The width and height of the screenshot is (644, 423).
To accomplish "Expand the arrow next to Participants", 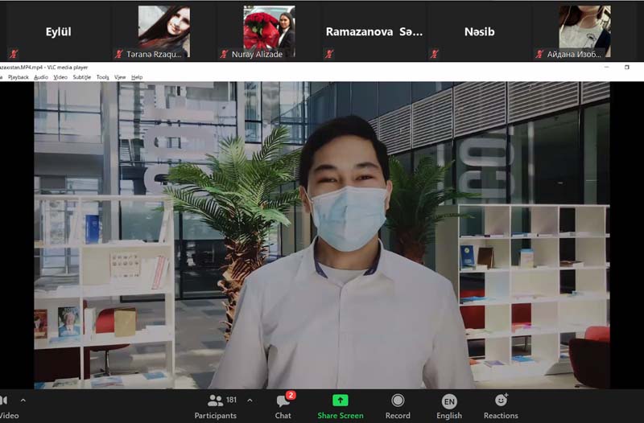I will (250, 400).
